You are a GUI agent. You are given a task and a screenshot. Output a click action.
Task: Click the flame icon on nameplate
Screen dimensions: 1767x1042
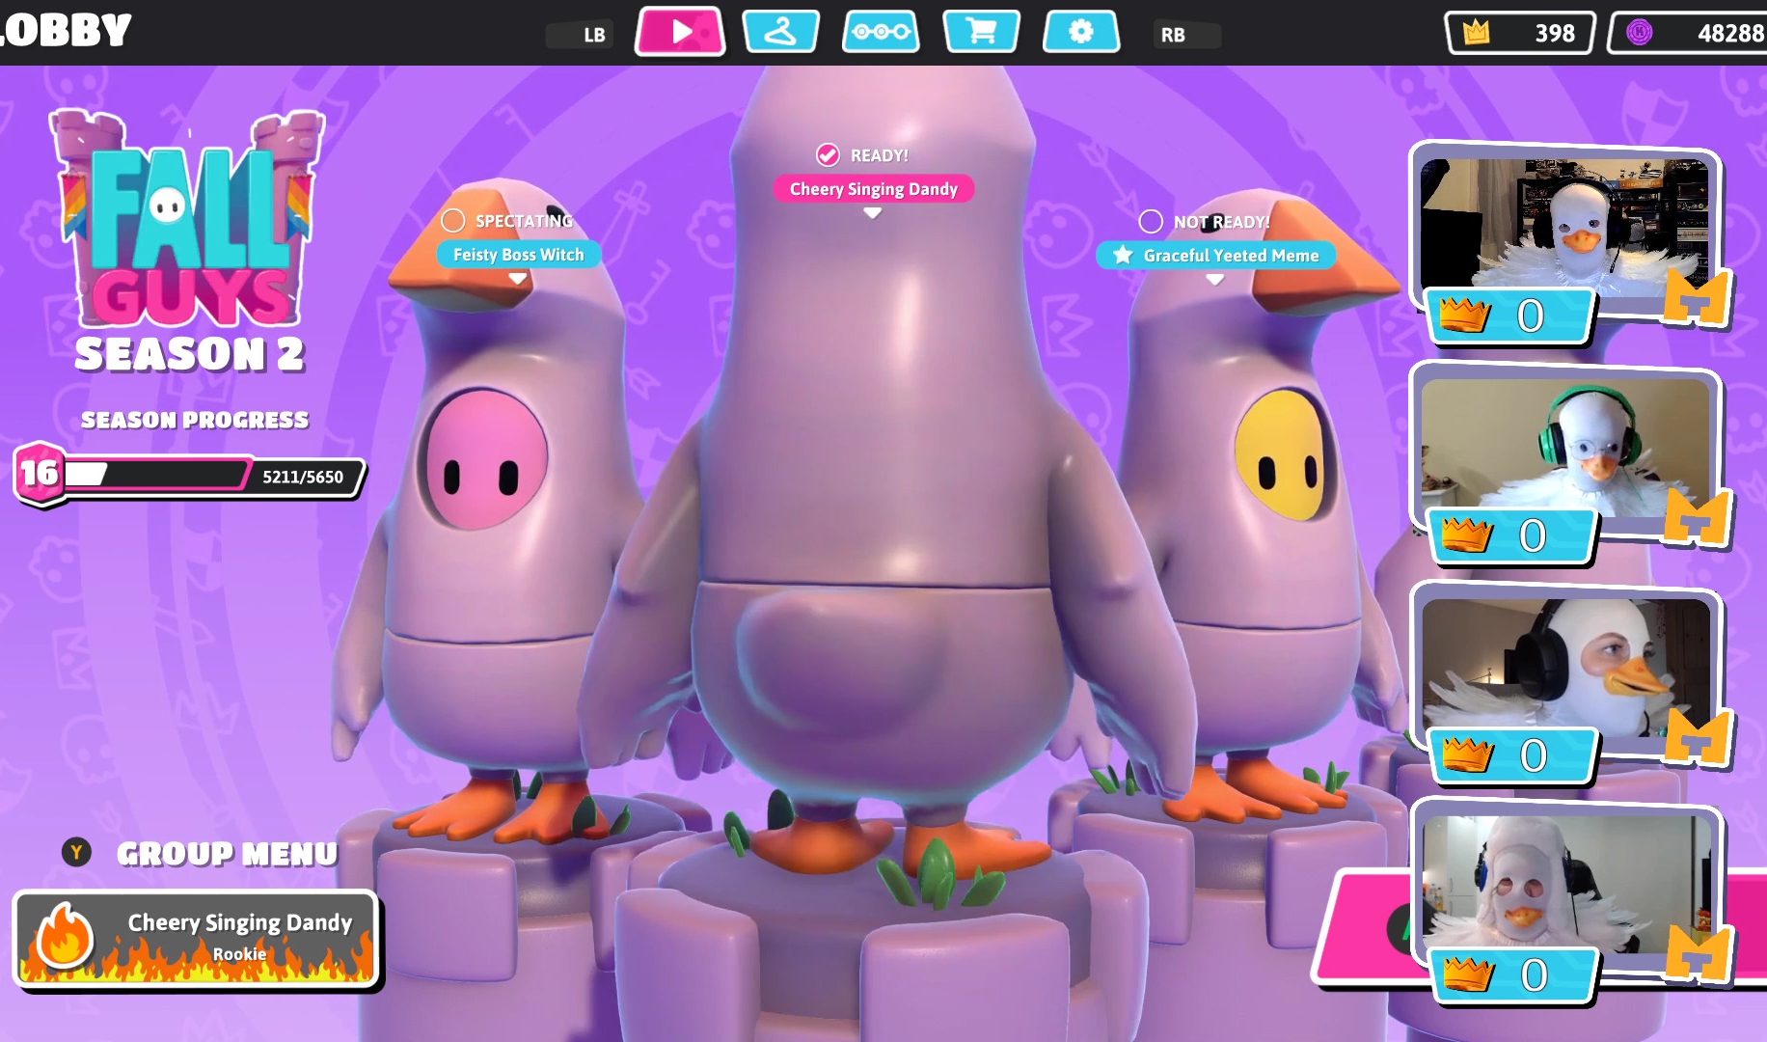point(65,937)
